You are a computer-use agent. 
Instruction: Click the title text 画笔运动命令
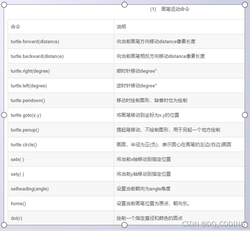[175, 9]
